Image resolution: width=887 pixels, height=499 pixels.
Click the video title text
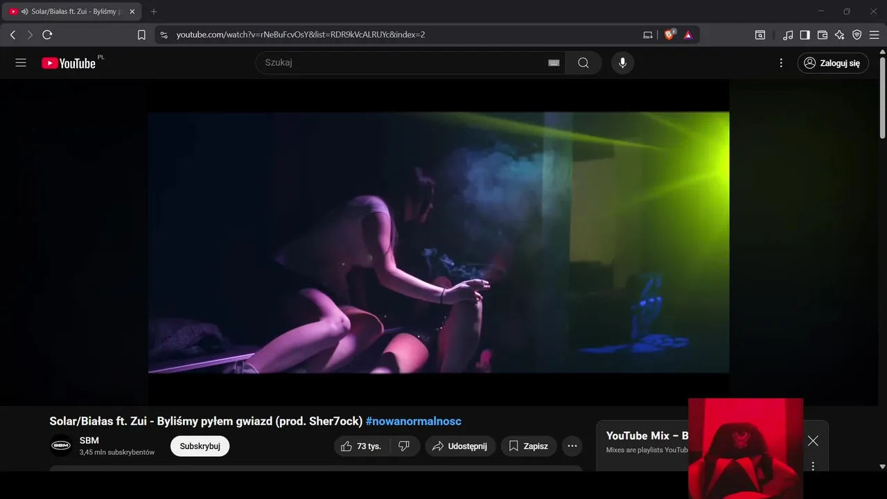[x=206, y=421]
